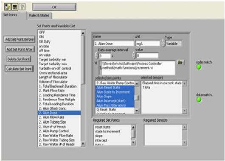
Task: Select 2. Raw Water Flow Rate
Action: pyautogui.click(x=59, y=136)
